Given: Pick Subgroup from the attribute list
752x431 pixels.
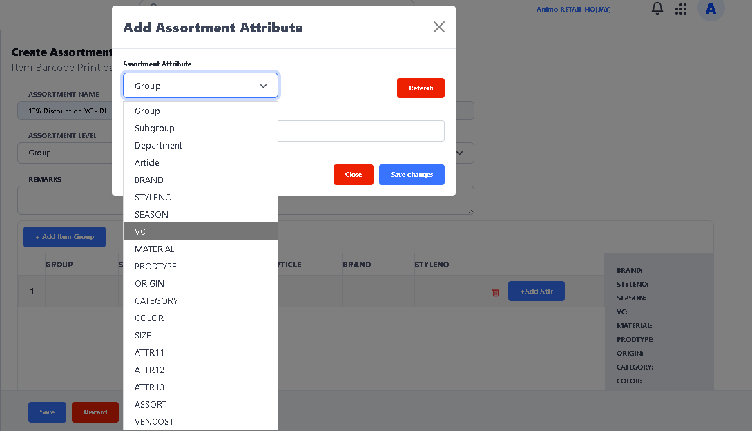Looking at the screenshot, I should tap(200, 128).
